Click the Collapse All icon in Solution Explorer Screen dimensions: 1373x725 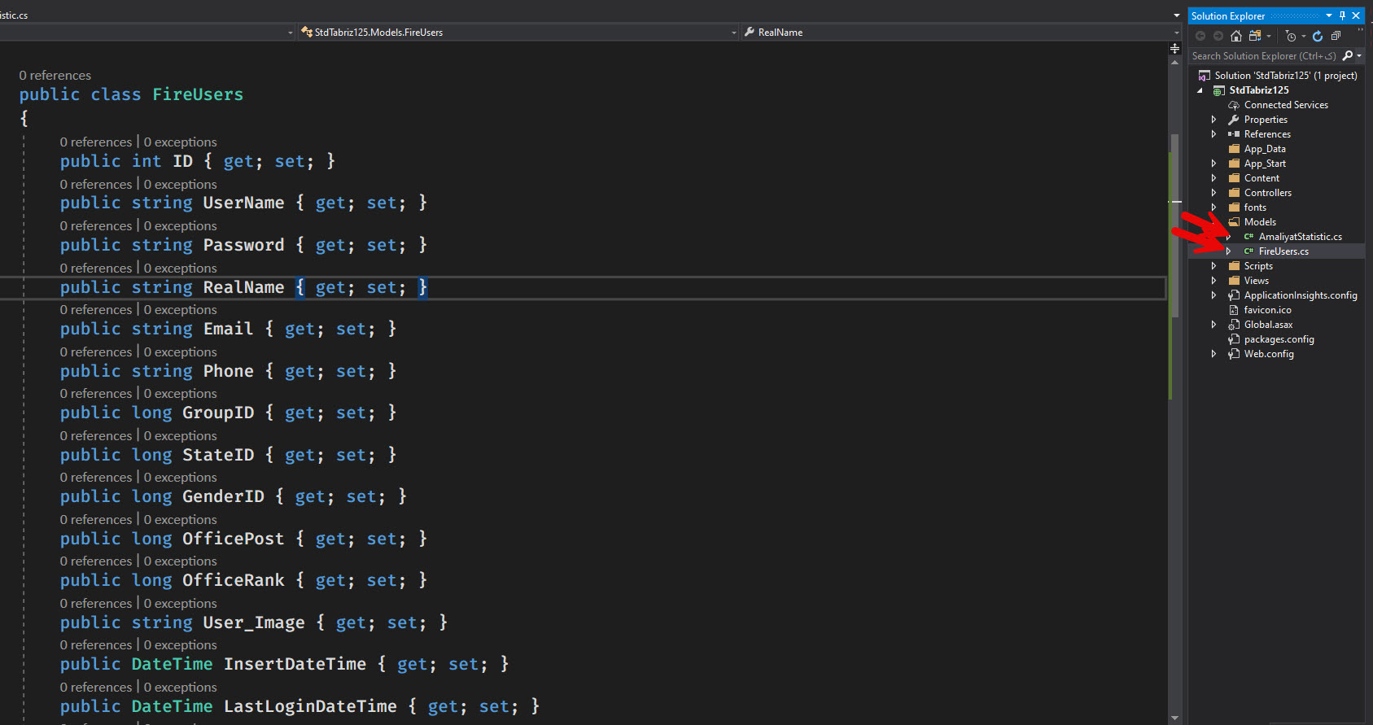click(1336, 36)
